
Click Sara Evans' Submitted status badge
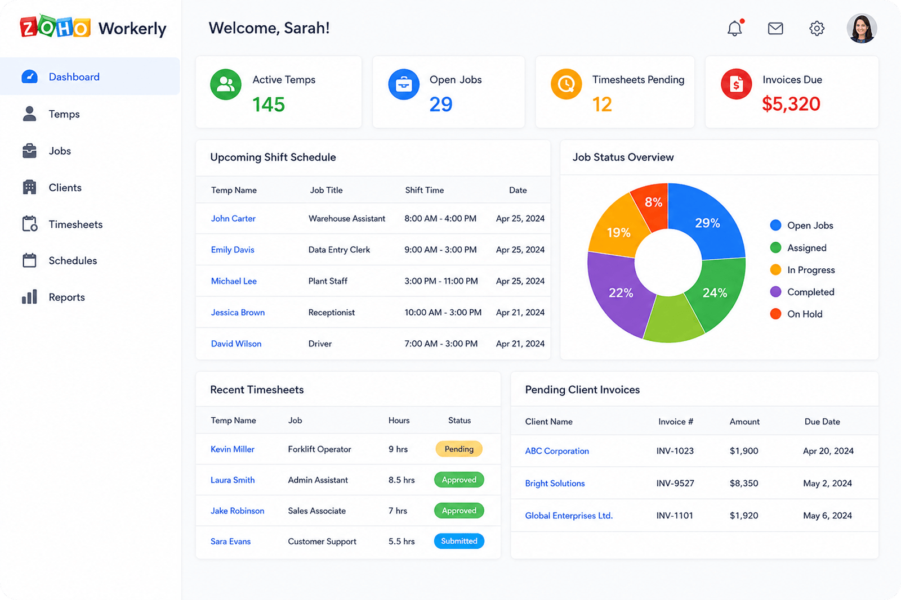tap(459, 541)
